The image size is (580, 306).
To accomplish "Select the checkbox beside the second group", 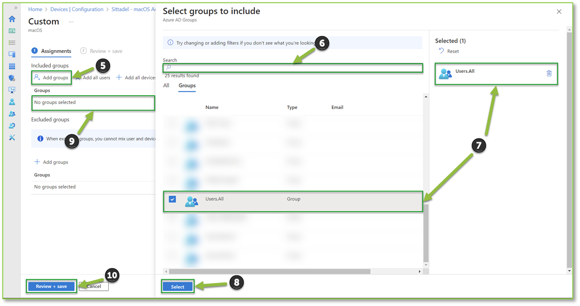I will coord(172,142).
